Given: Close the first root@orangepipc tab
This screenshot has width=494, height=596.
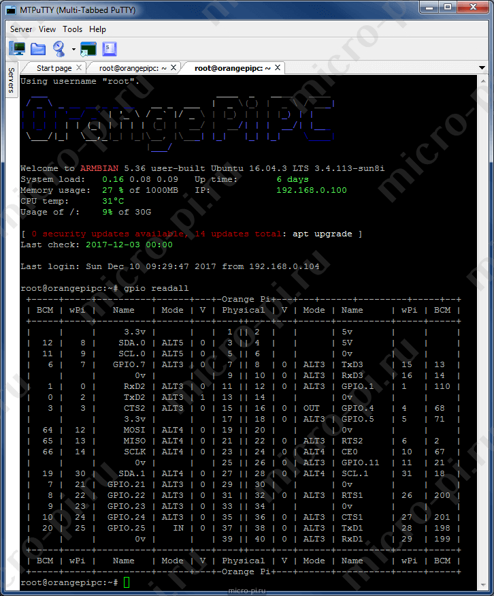Looking at the screenshot, I should point(174,67).
